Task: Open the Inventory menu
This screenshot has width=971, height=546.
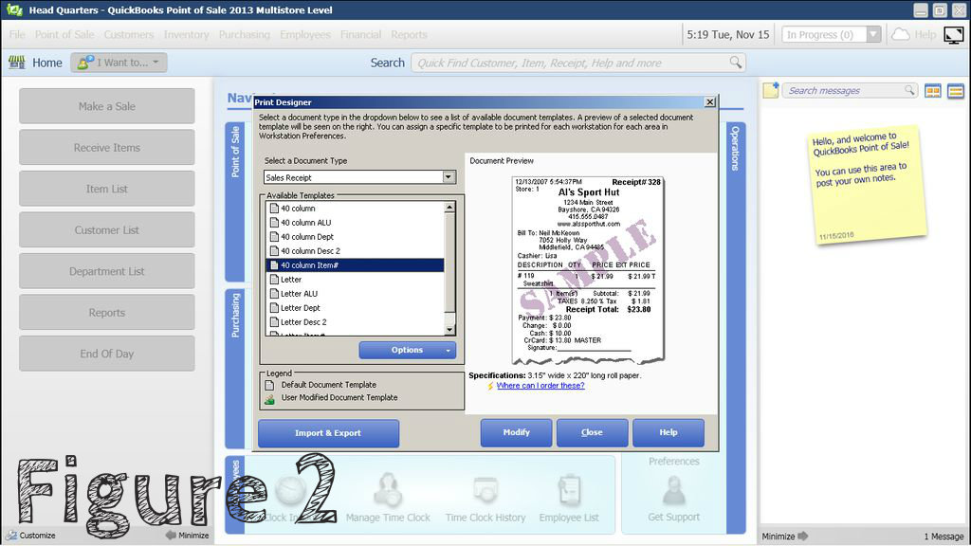Action: click(x=186, y=35)
